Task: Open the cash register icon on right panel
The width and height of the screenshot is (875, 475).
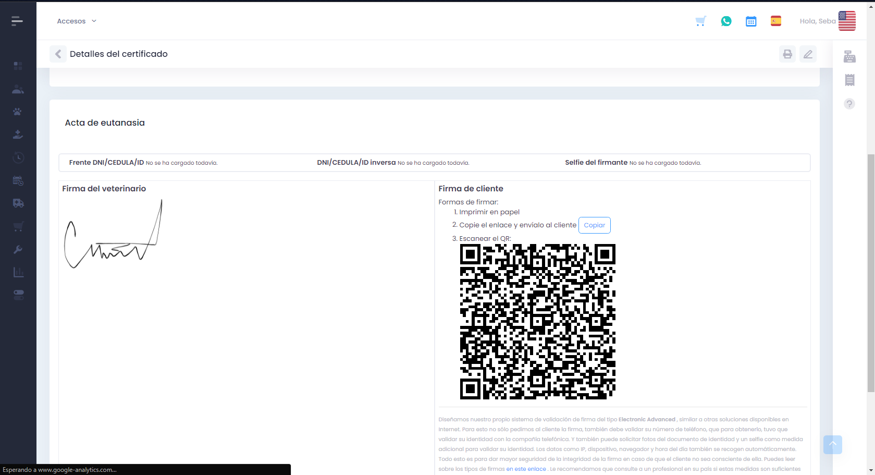Action: click(x=849, y=56)
